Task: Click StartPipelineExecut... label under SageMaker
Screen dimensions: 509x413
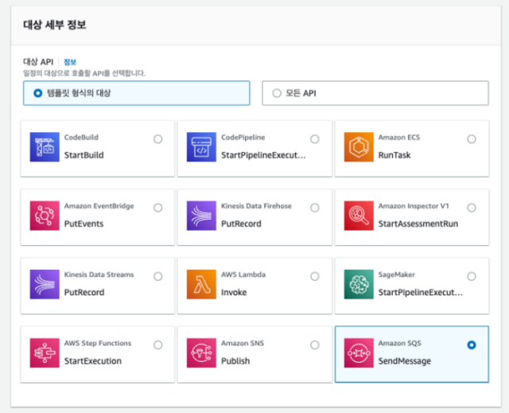Action: 421,292
